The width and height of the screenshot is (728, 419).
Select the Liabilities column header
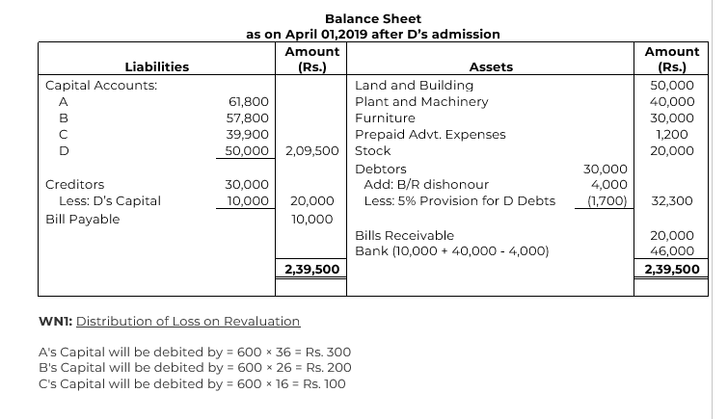[157, 66]
